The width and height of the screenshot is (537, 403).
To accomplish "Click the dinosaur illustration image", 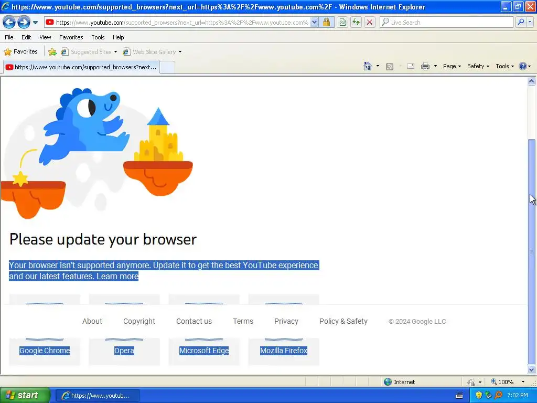I will 96,153.
